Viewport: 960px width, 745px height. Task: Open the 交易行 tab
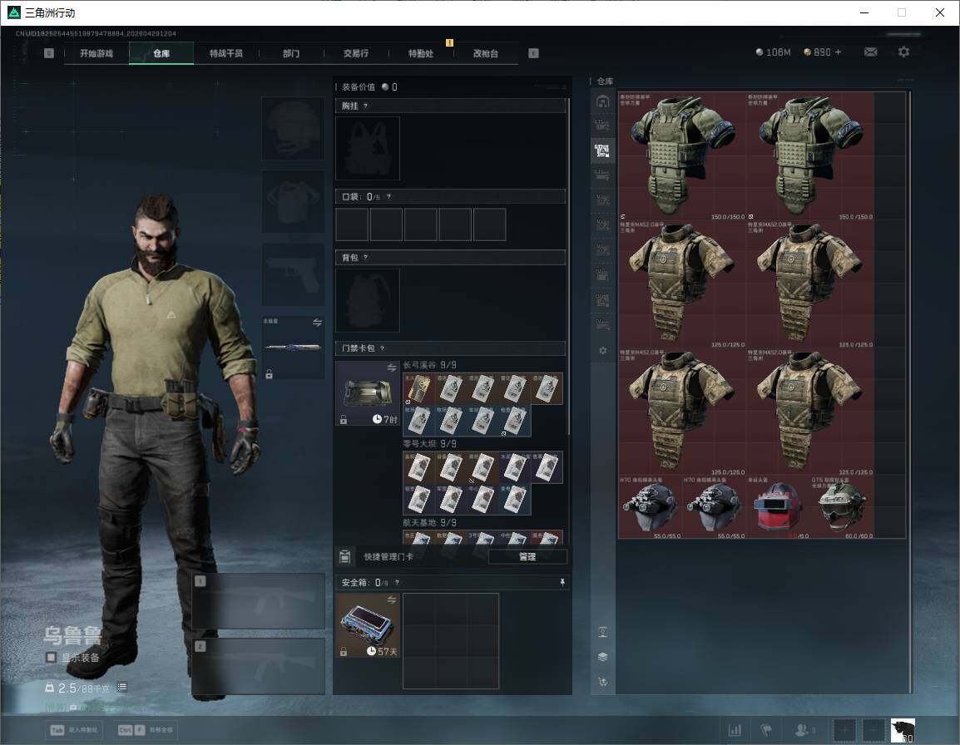[x=356, y=53]
